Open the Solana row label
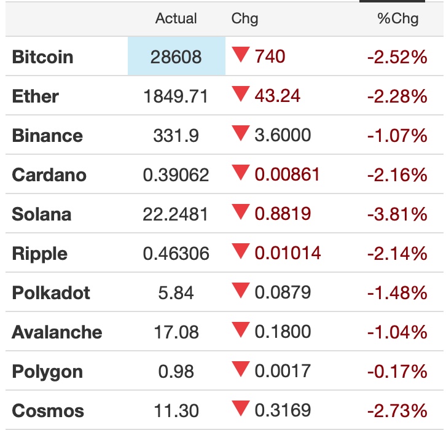The height and width of the screenshot is (430, 446). pyautogui.click(x=41, y=214)
